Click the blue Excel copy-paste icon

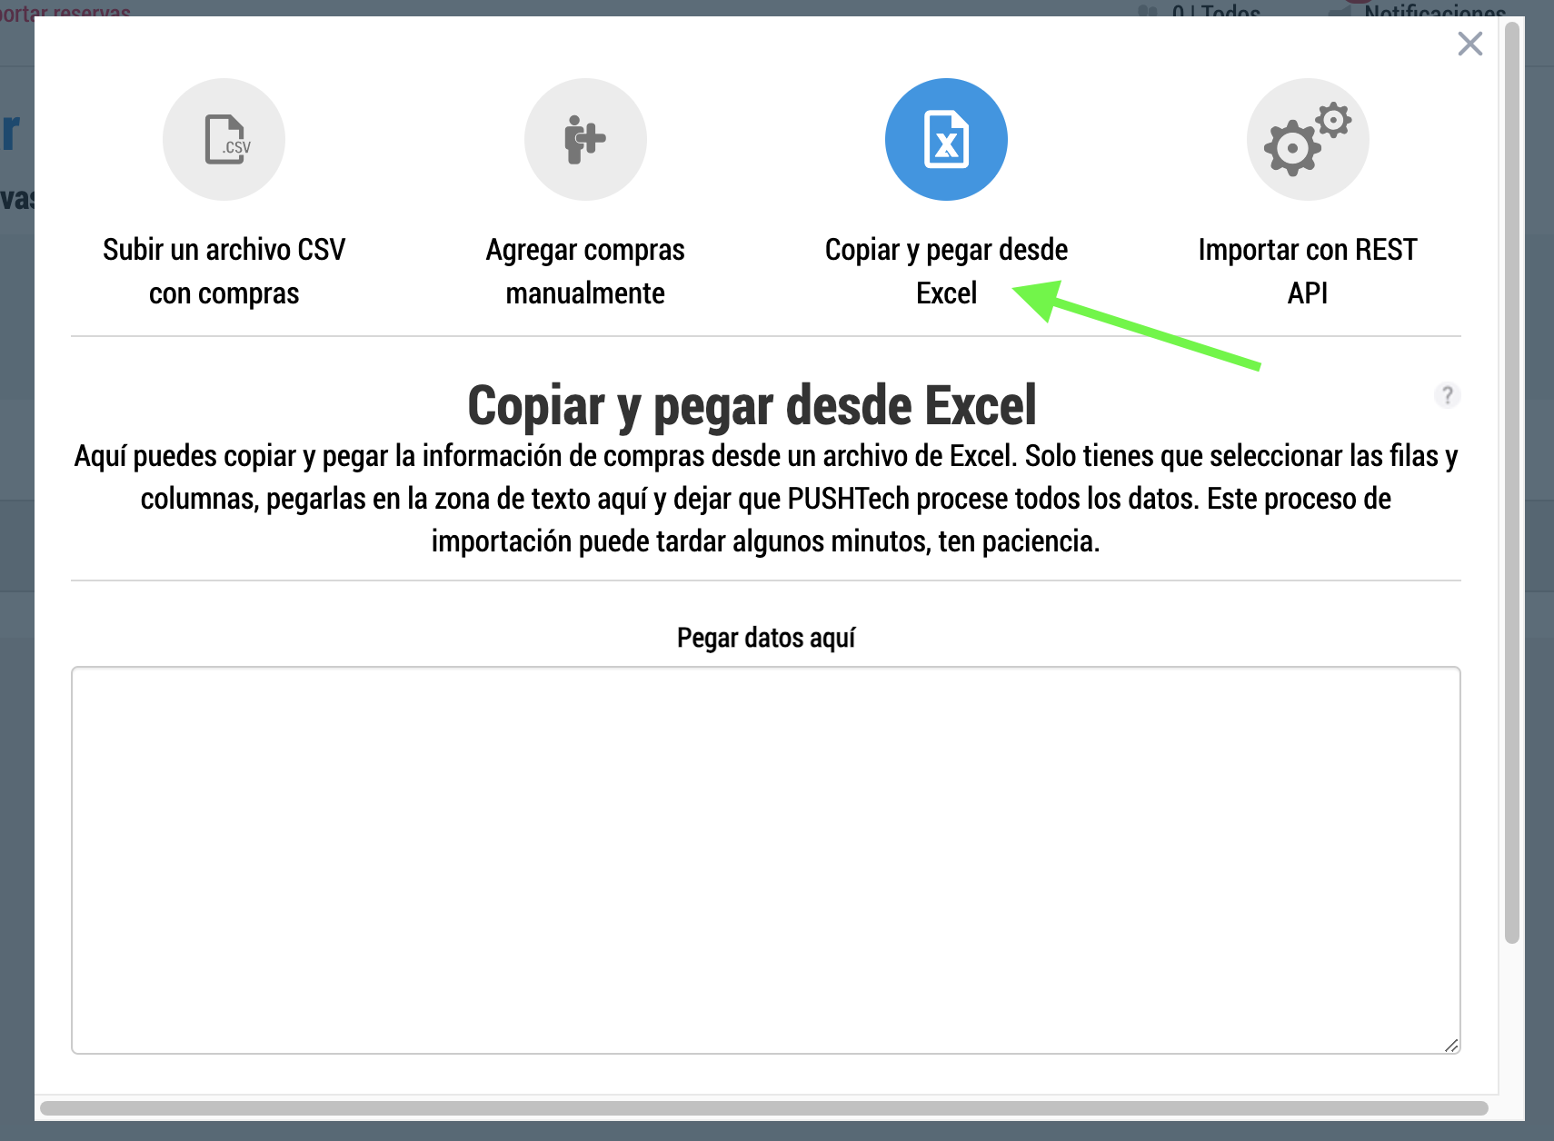pyautogui.click(x=946, y=139)
